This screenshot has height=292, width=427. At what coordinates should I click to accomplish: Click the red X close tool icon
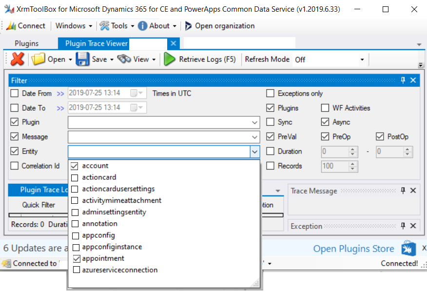[x=18, y=59]
